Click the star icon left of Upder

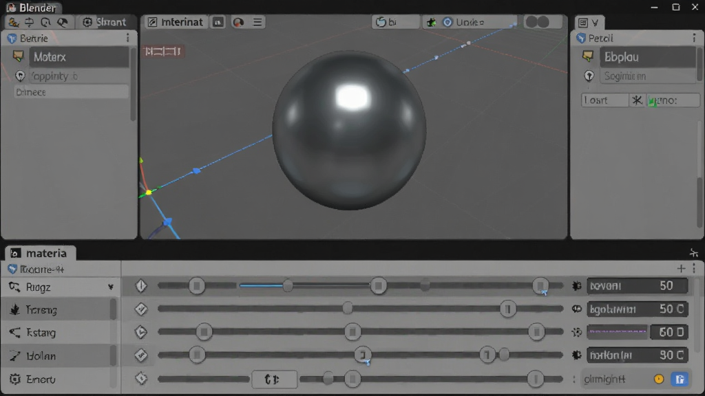tap(431, 22)
